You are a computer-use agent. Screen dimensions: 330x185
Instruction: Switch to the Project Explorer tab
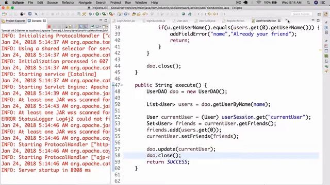[13, 21]
